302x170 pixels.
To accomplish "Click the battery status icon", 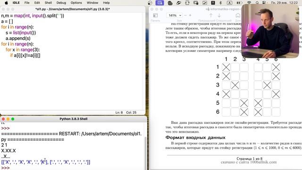I will click(239, 3).
